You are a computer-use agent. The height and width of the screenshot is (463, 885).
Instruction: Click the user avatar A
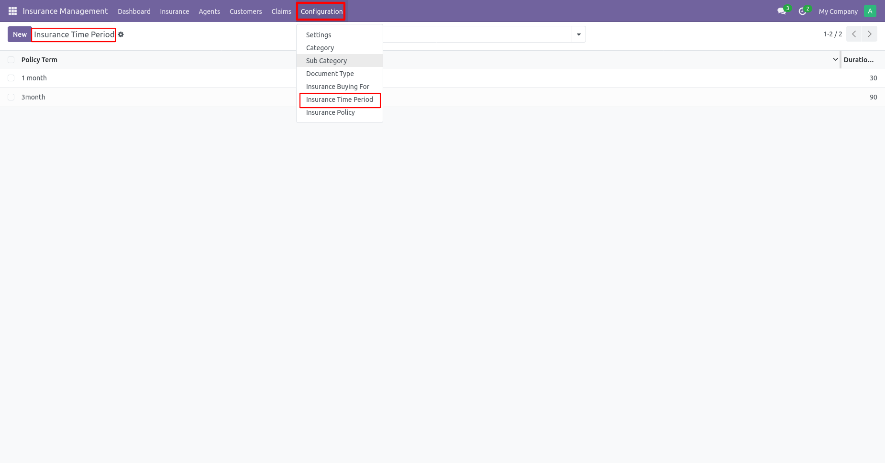coord(870,11)
